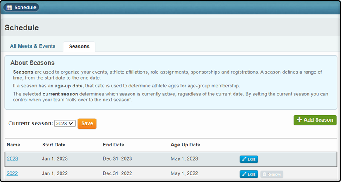Save the current season selection
The width and height of the screenshot is (341, 182).
click(x=87, y=124)
